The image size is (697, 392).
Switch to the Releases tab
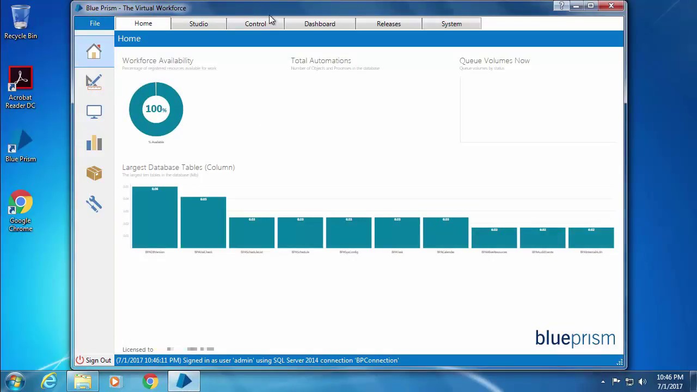389,24
